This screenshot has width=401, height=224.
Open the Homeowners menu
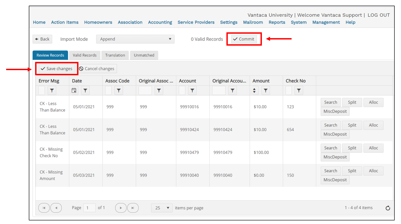click(98, 22)
